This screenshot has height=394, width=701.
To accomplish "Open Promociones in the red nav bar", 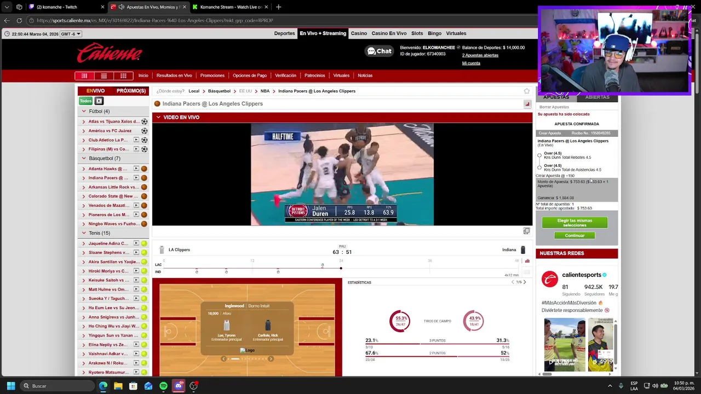I will [x=212, y=76].
